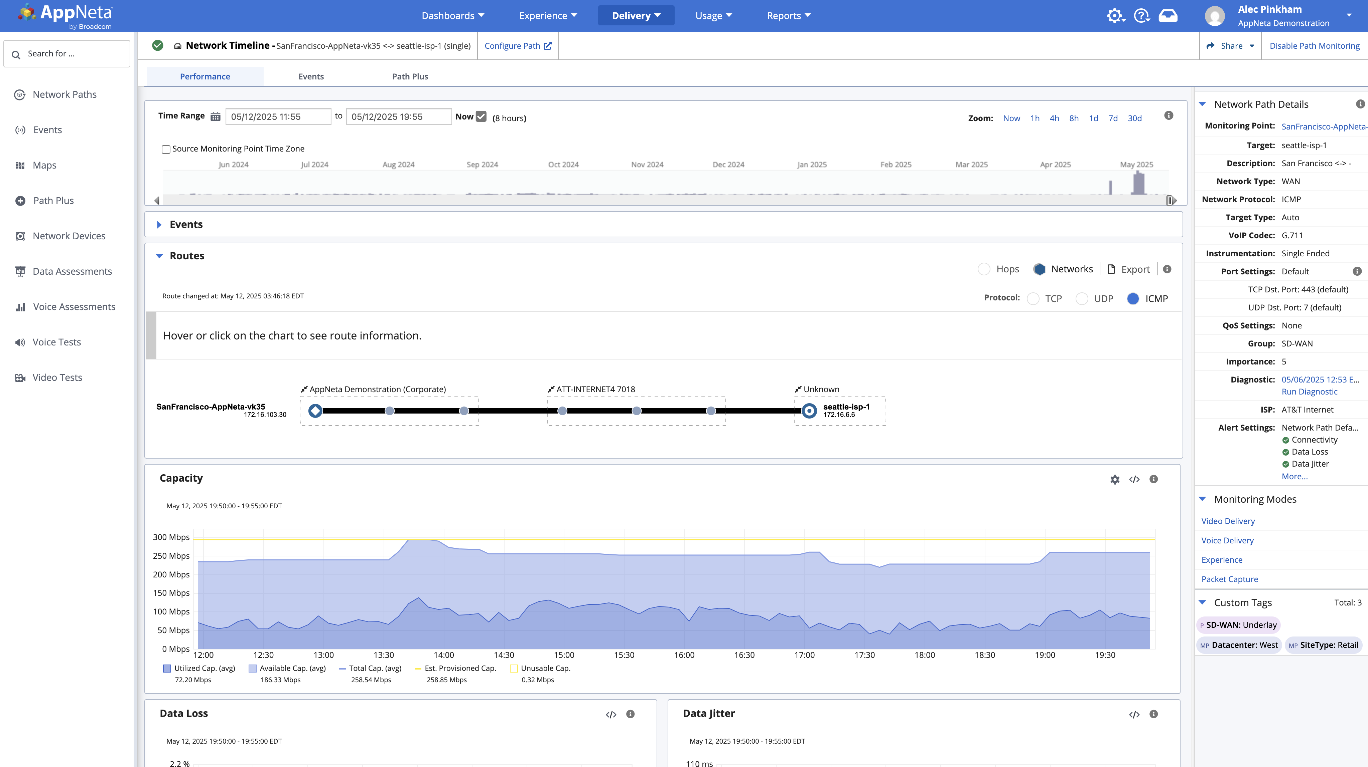The height and width of the screenshot is (767, 1368).
Task: Enable Source Monitoring Point Time Zone checkbox
Action: 166,150
